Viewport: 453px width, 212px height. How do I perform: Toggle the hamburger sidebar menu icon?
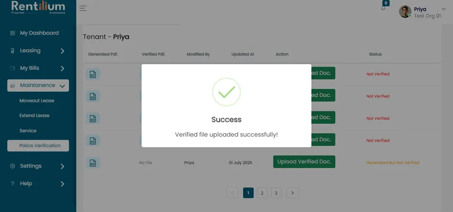pyautogui.click(x=83, y=8)
